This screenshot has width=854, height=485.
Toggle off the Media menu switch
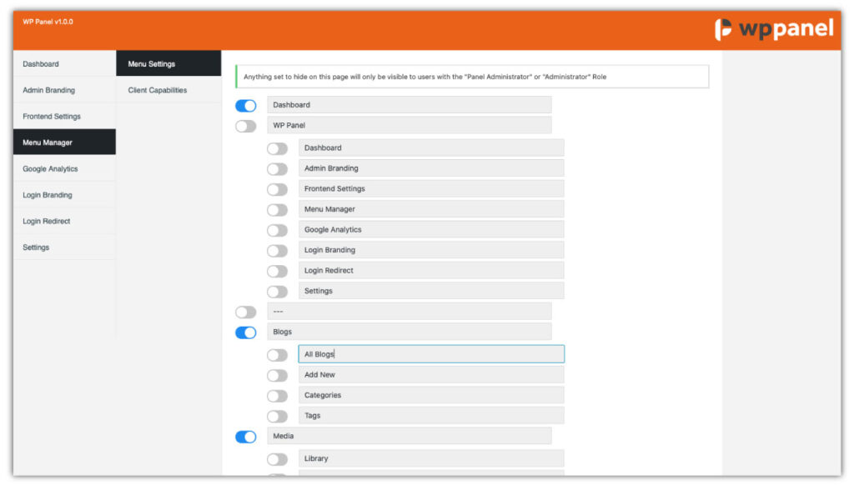[x=246, y=437]
